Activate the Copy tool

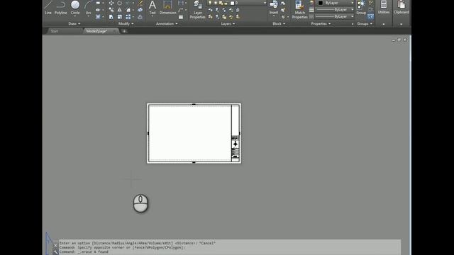(x=111, y=10)
